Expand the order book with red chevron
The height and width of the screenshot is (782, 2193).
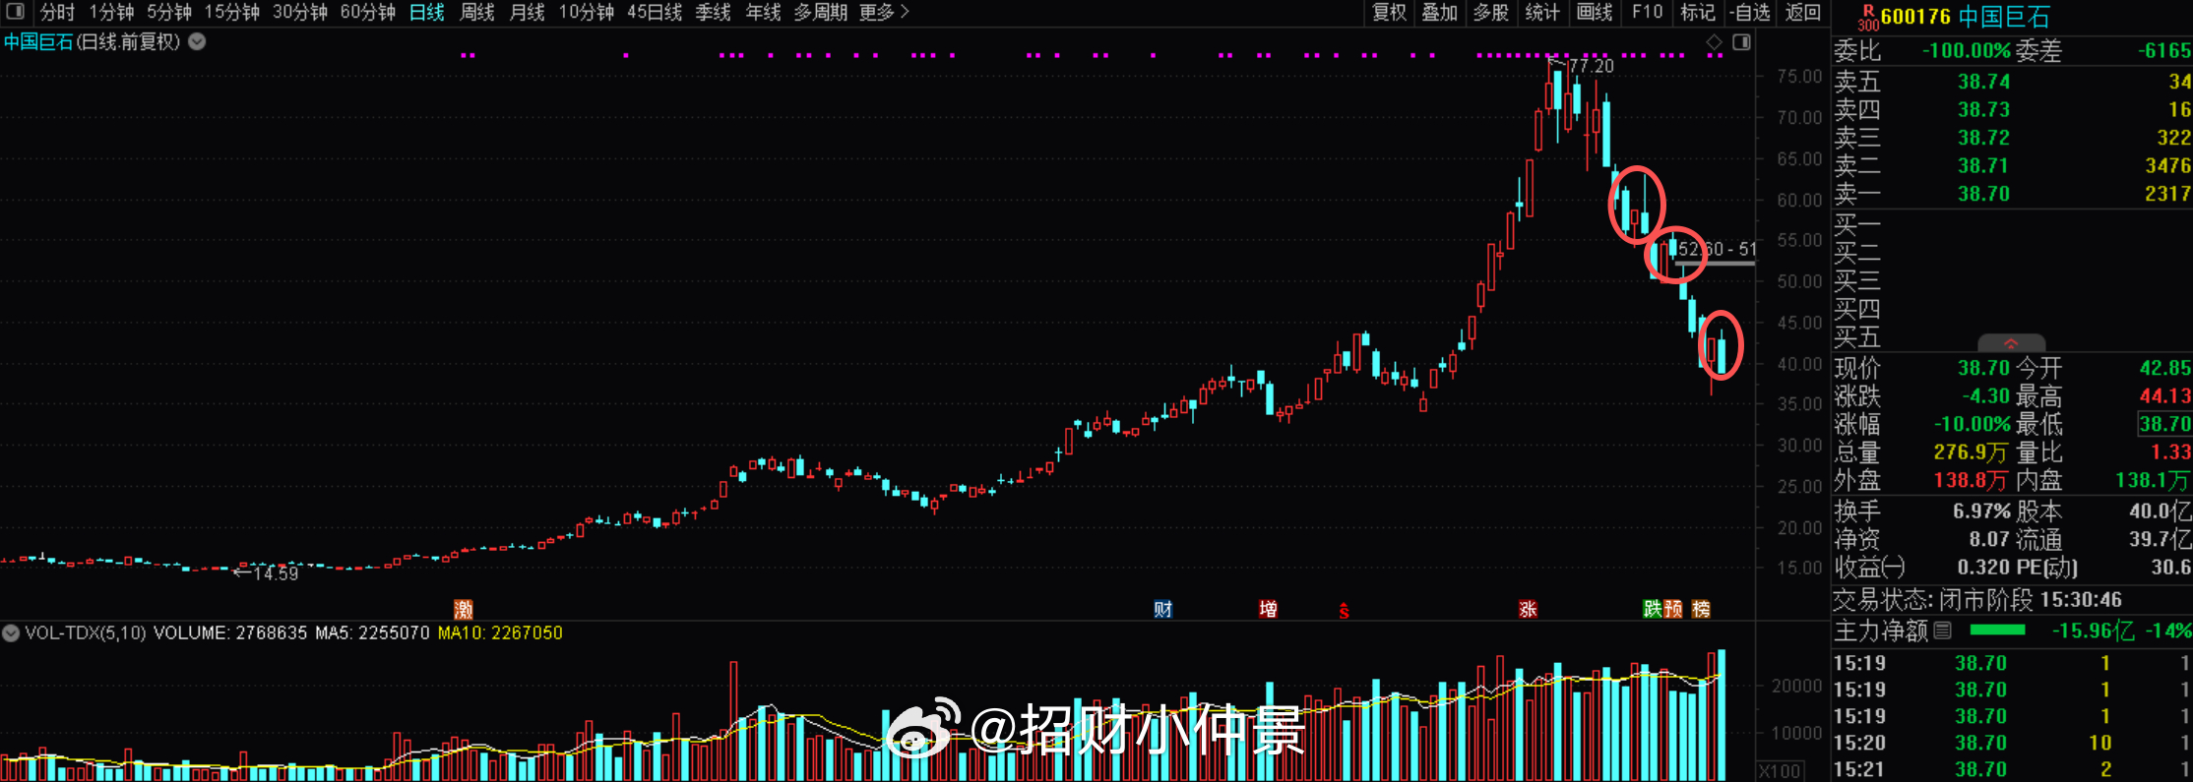pos(2011,343)
